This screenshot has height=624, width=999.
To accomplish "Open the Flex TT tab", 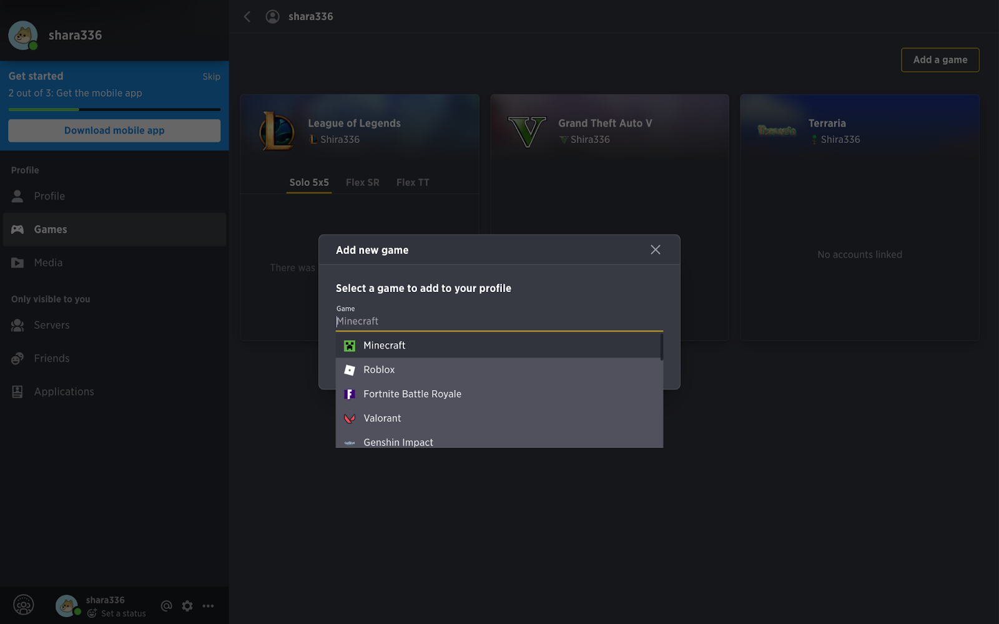I will click(413, 183).
